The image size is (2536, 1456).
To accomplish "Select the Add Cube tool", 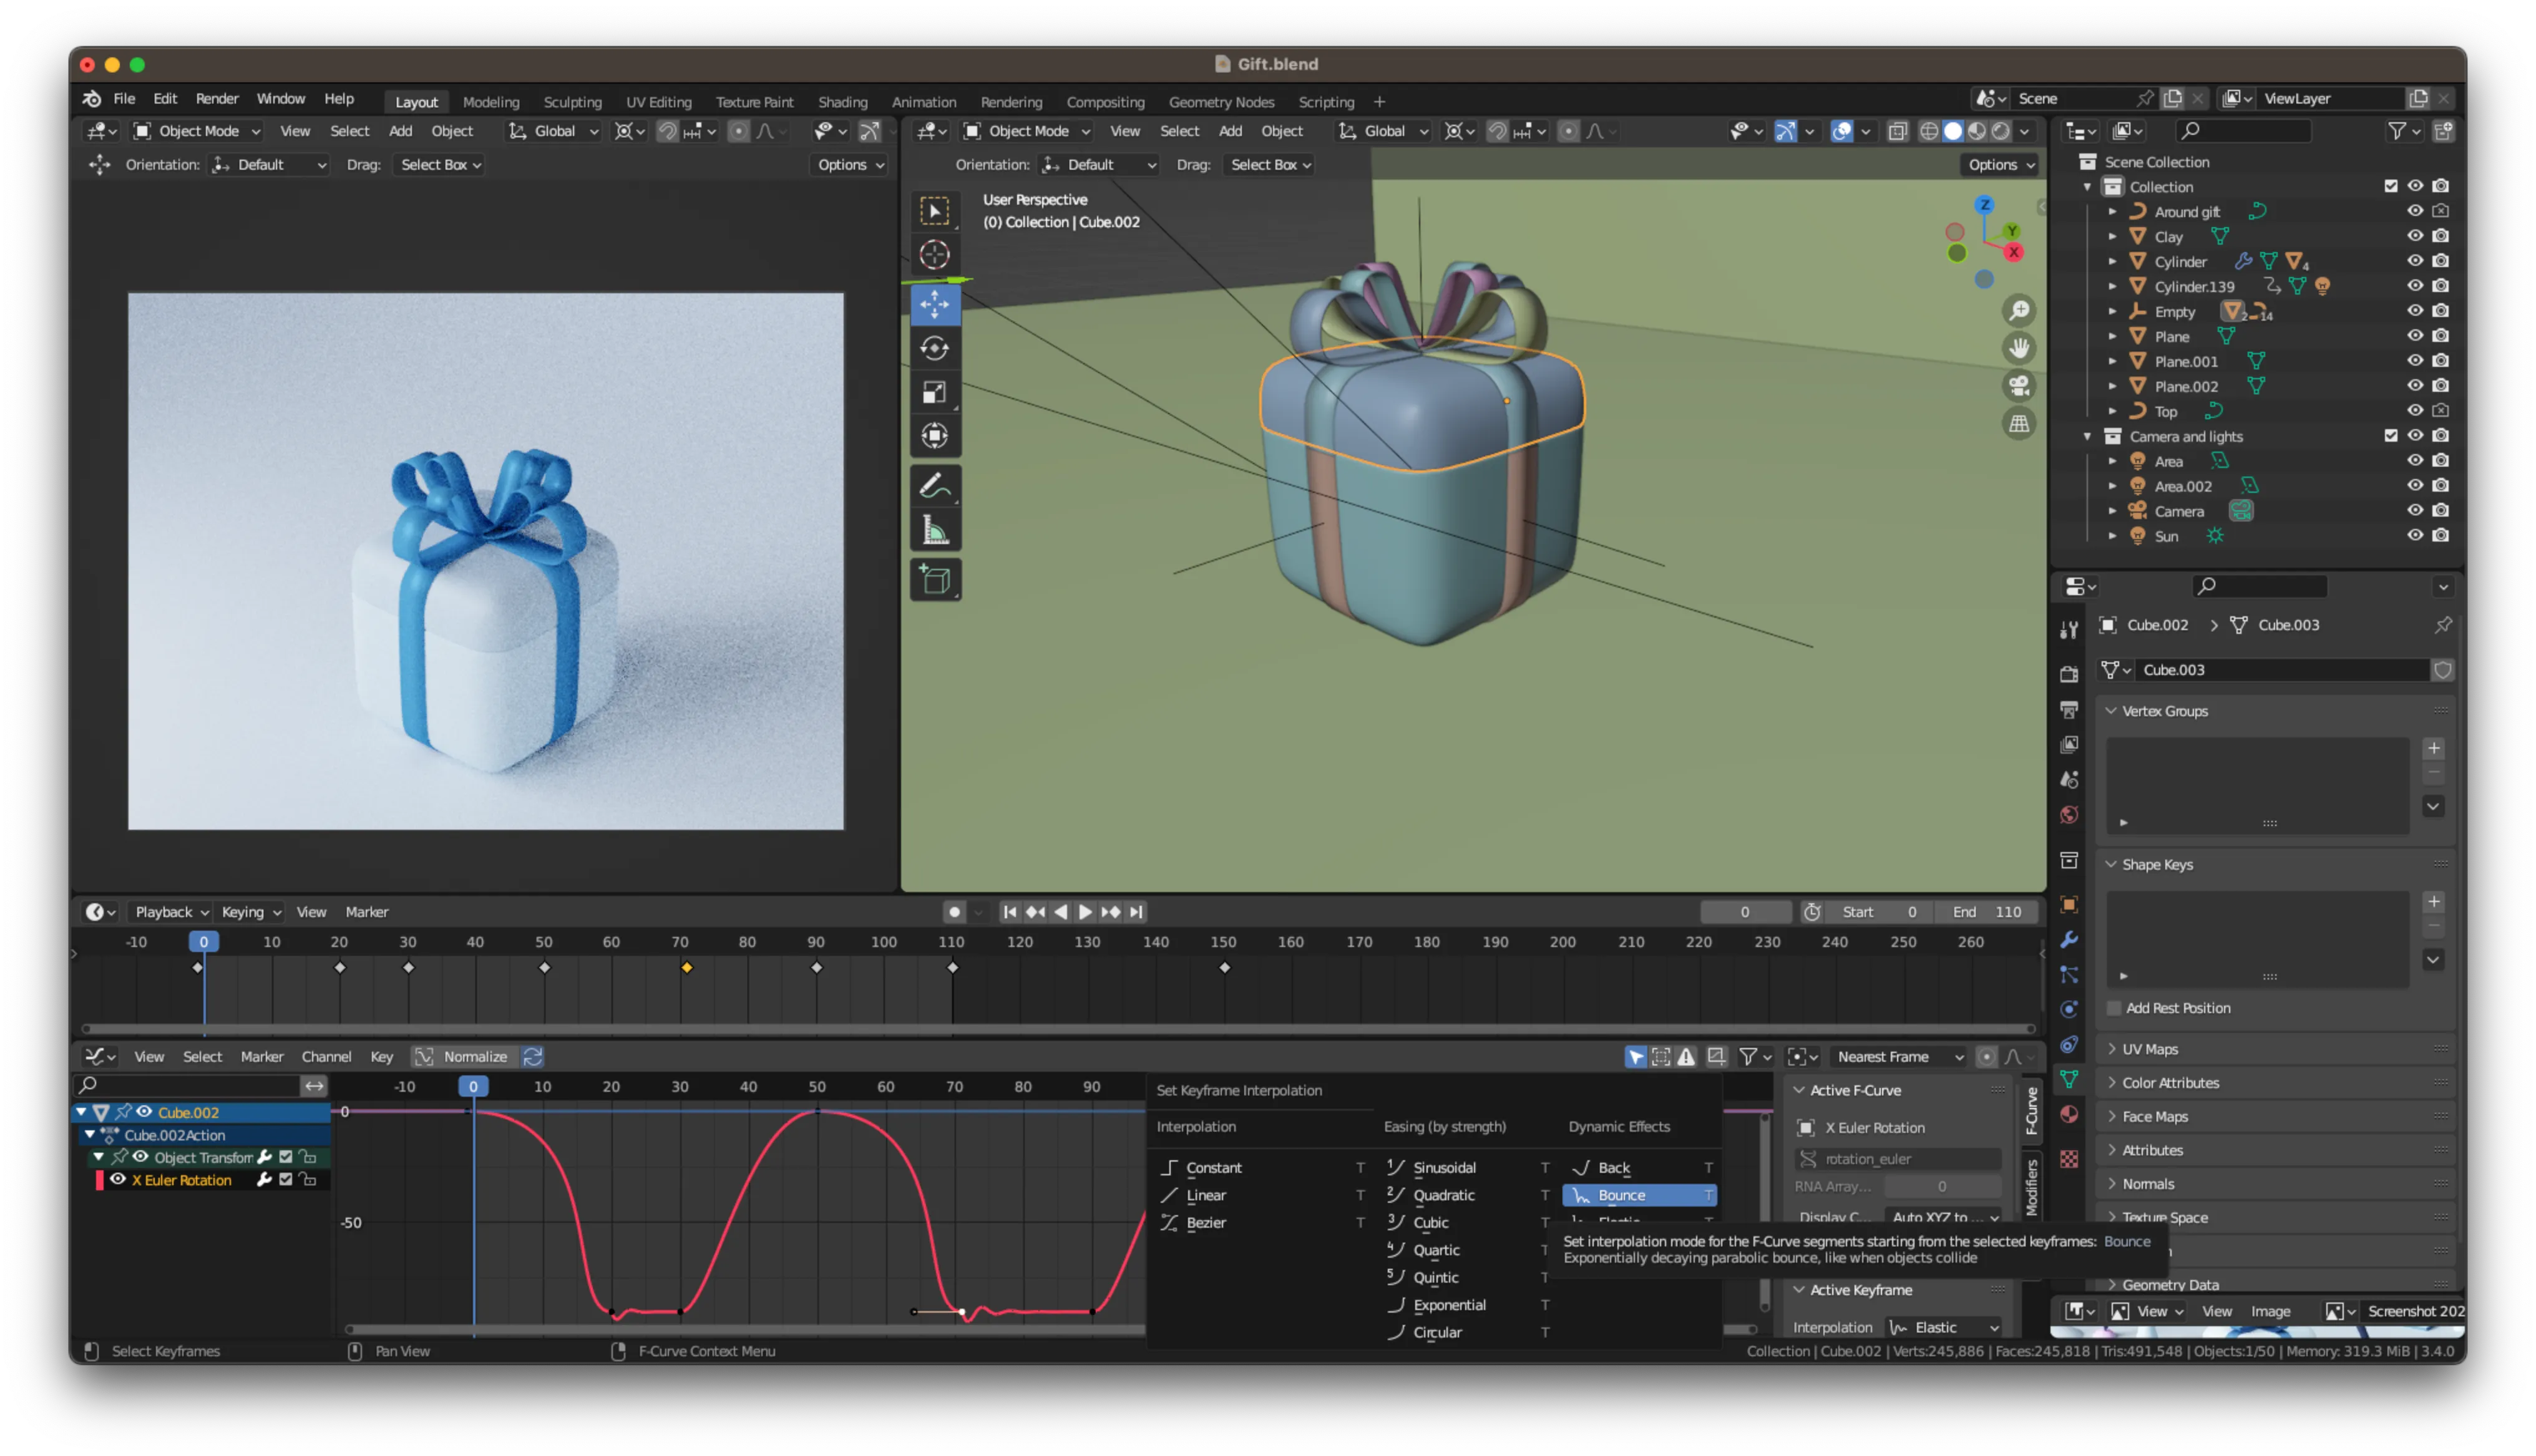I will pos(934,580).
